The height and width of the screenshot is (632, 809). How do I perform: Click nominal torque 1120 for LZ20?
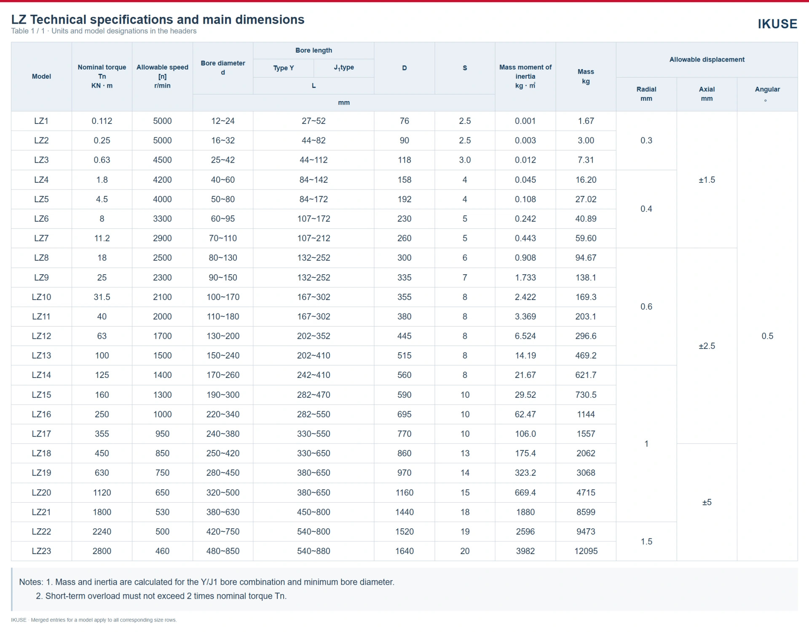click(x=102, y=493)
